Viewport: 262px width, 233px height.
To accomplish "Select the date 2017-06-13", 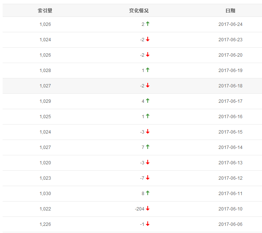I will coord(231,163).
